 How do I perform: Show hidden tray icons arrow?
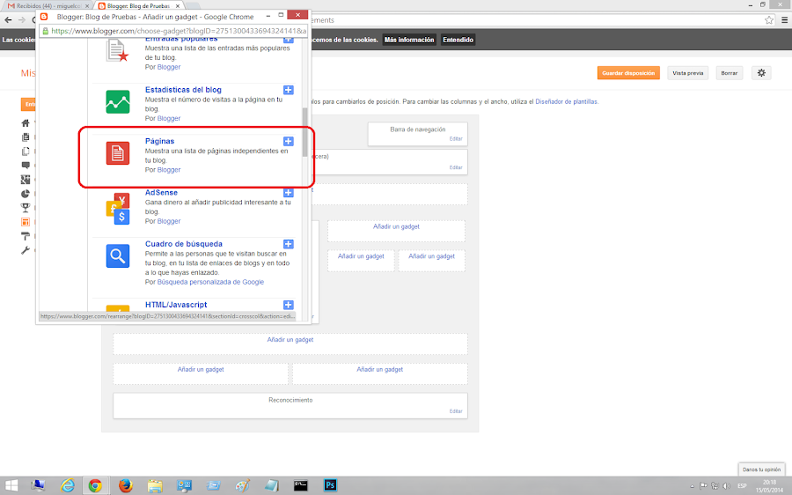click(692, 486)
